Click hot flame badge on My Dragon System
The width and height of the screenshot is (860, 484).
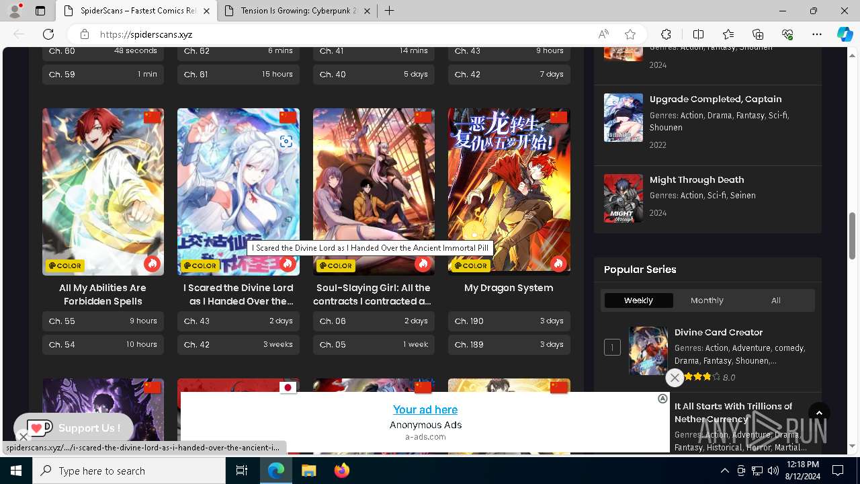pyautogui.click(x=558, y=264)
